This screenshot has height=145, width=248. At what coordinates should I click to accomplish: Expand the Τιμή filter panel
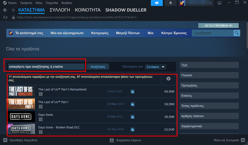[x=209, y=65]
